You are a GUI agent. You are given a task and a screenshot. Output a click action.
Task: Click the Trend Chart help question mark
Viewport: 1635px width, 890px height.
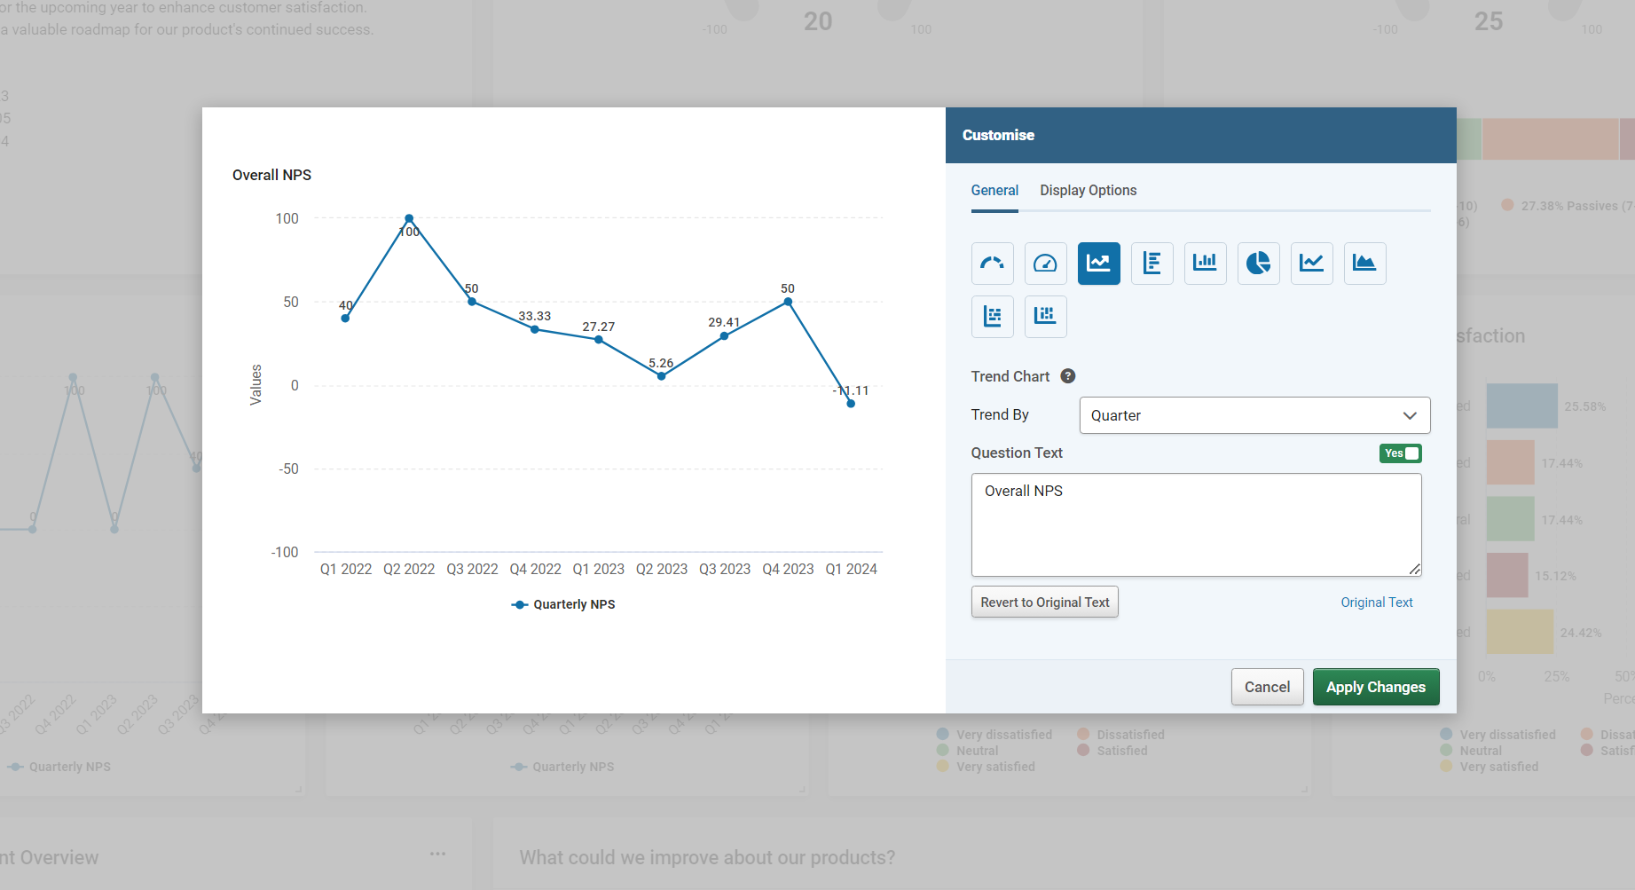(1068, 376)
